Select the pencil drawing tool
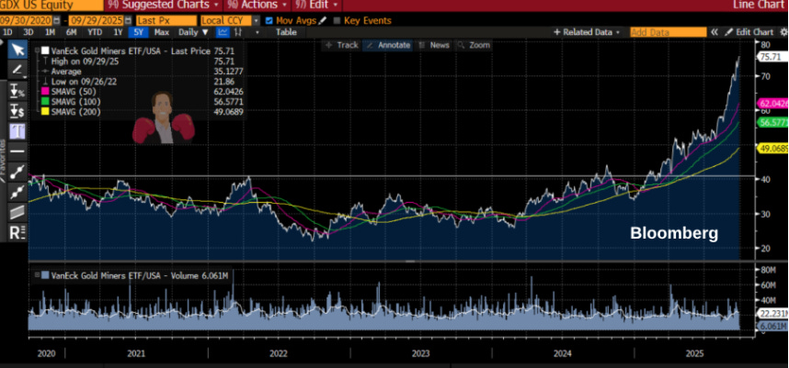The width and height of the screenshot is (789, 368). pos(17,70)
